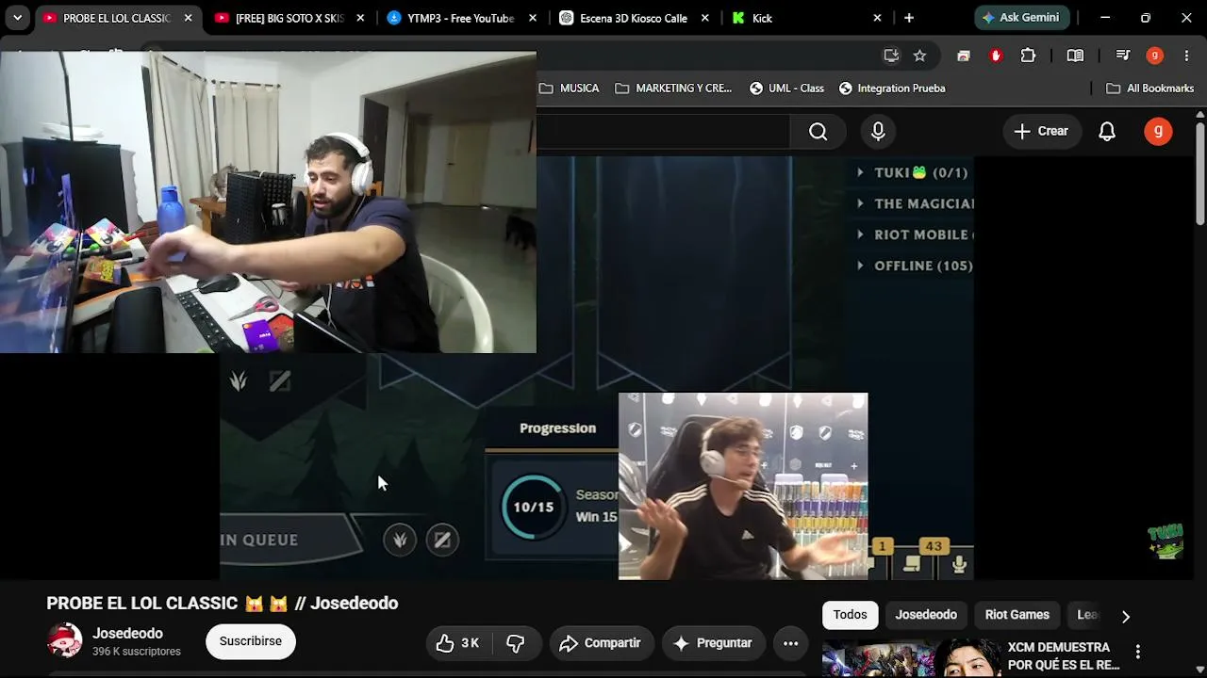
Task: Click the TUKI frog watermark logo
Action: coord(1166,541)
